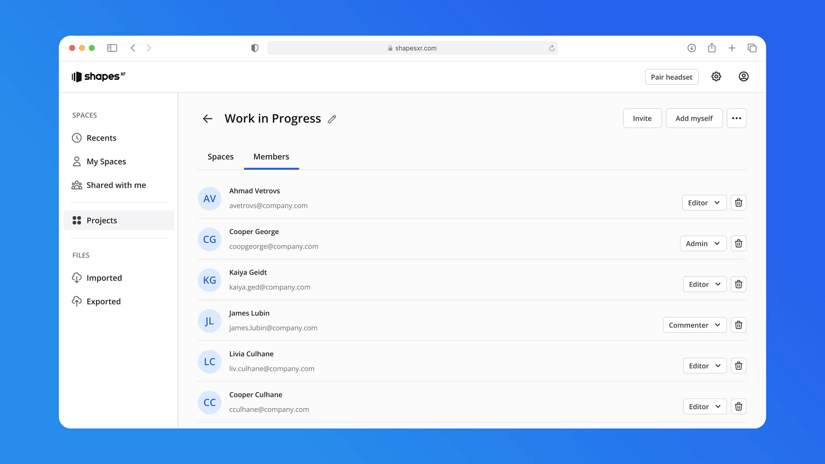Expand James Lubin's Commenter role dropdown

(694, 325)
